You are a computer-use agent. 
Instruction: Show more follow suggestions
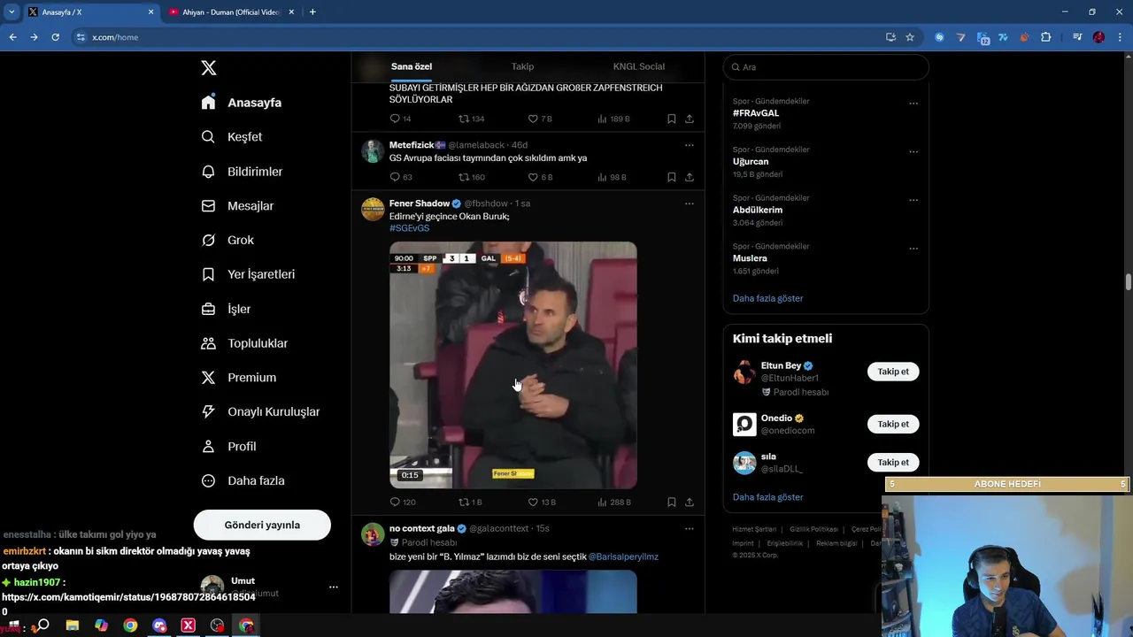pyautogui.click(x=767, y=497)
